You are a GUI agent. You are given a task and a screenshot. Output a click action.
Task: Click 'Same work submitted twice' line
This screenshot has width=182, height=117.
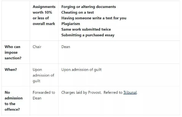coord(86,29)
